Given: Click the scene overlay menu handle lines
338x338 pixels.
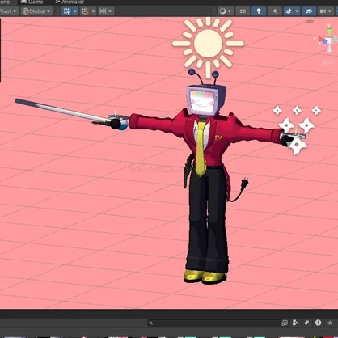Looking at the screenshot, I should pos(310,21).
